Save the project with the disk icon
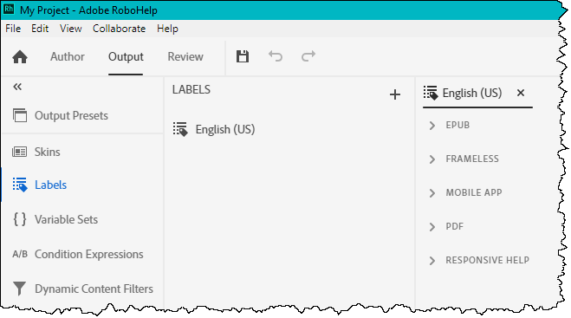 coord(242,56)
